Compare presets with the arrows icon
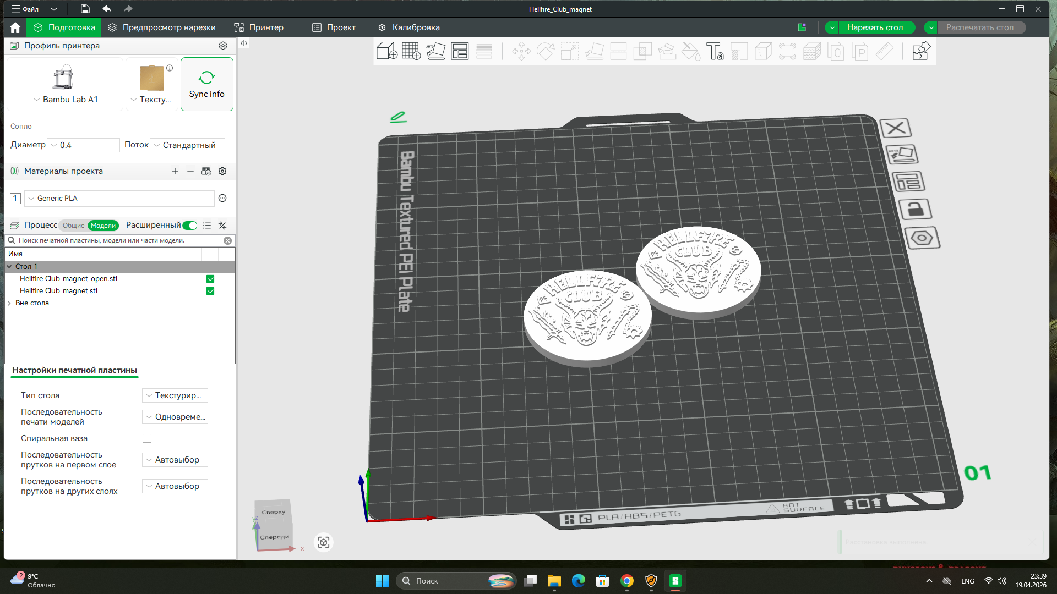 point(222,226)
